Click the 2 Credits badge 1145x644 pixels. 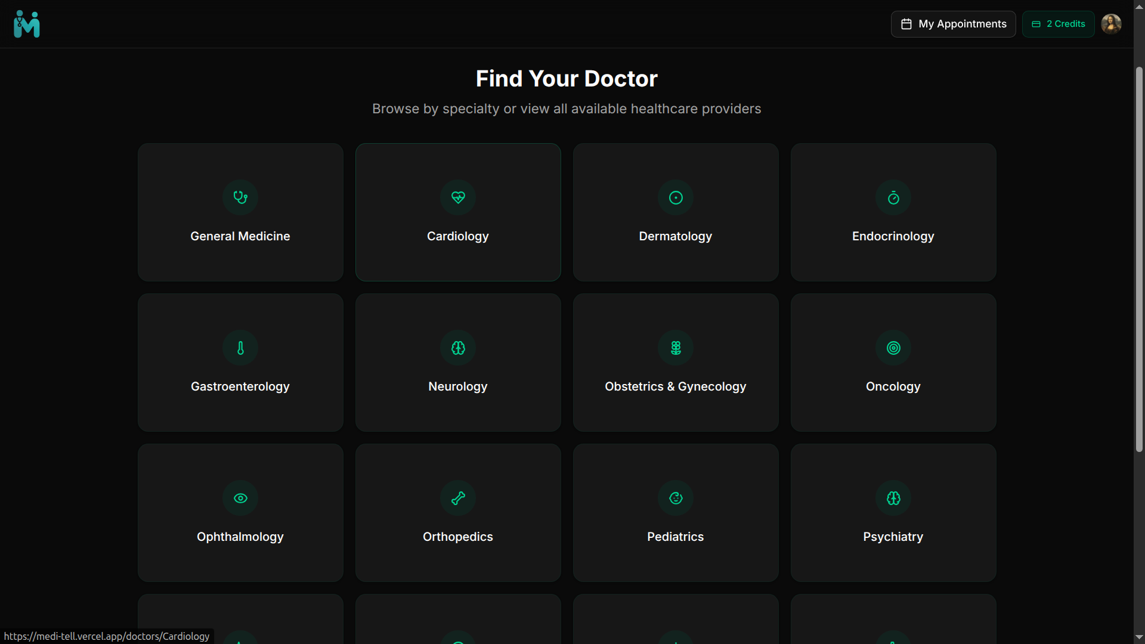tap(1059, 24)
